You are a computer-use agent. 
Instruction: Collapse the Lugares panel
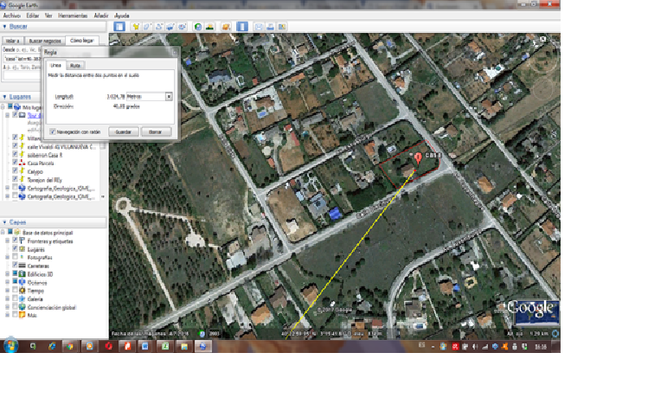point(4,97)
